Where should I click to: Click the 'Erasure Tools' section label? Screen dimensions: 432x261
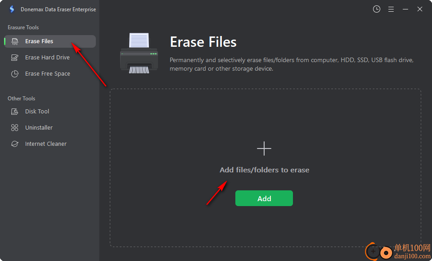pos(23,27)
